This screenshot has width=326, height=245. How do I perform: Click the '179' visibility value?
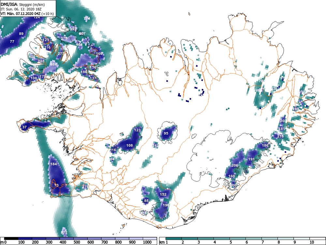(43, 76)
